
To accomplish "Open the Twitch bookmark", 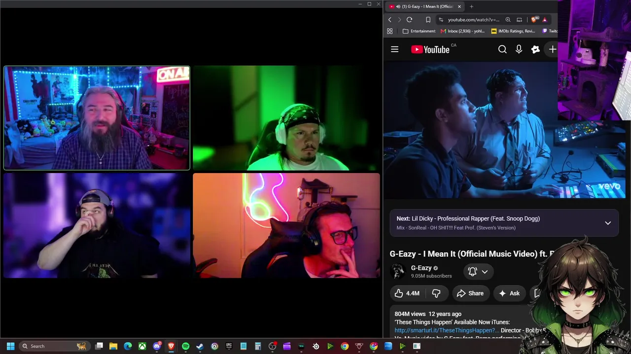I will click(550, 31).
